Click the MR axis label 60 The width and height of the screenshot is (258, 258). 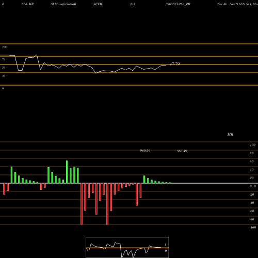pyautogui.click(x=252, y=162)
